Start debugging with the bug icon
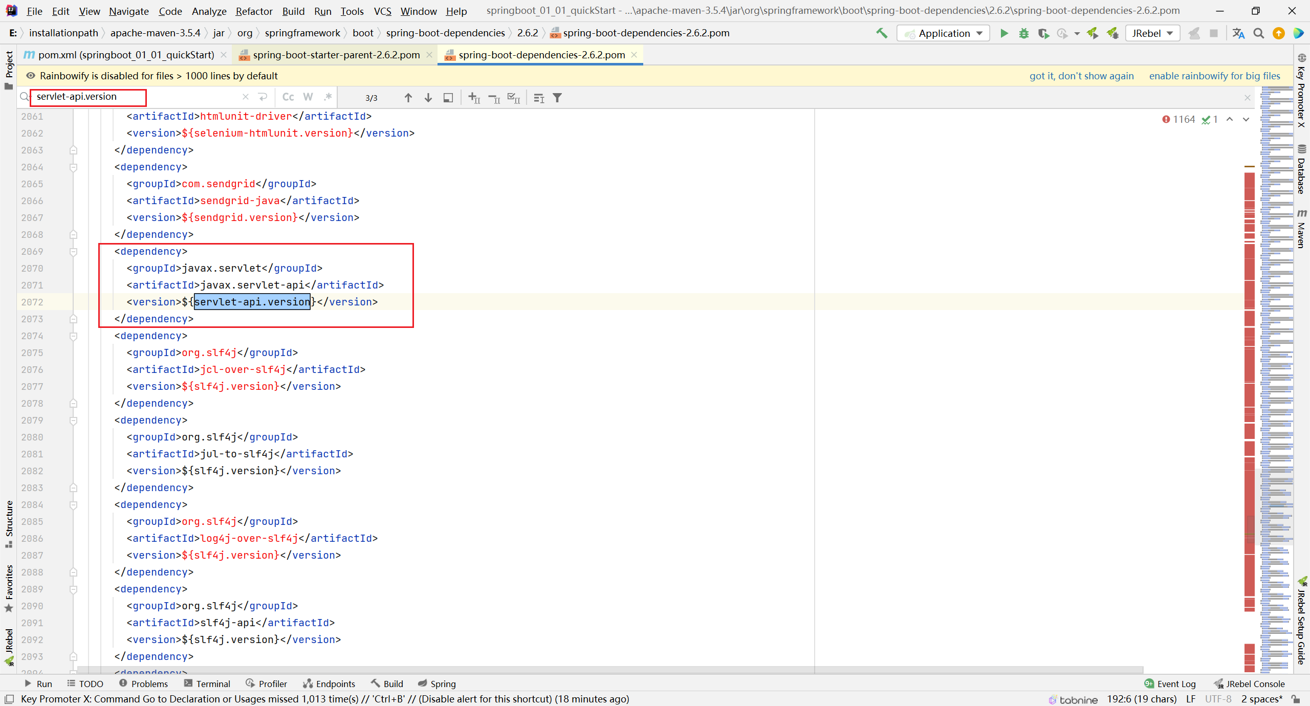The image size is (1310, 706). click(1023, 33)
